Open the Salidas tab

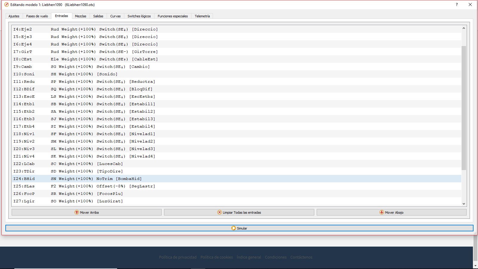pos(98,16)
